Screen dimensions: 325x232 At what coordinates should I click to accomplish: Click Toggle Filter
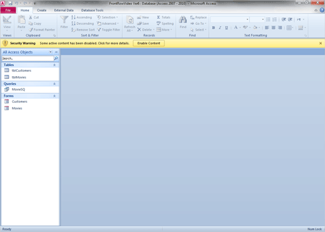tap(109, 30)
